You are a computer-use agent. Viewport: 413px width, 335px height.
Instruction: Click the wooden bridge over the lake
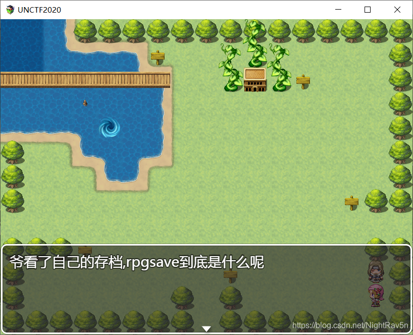click(85, 80)
